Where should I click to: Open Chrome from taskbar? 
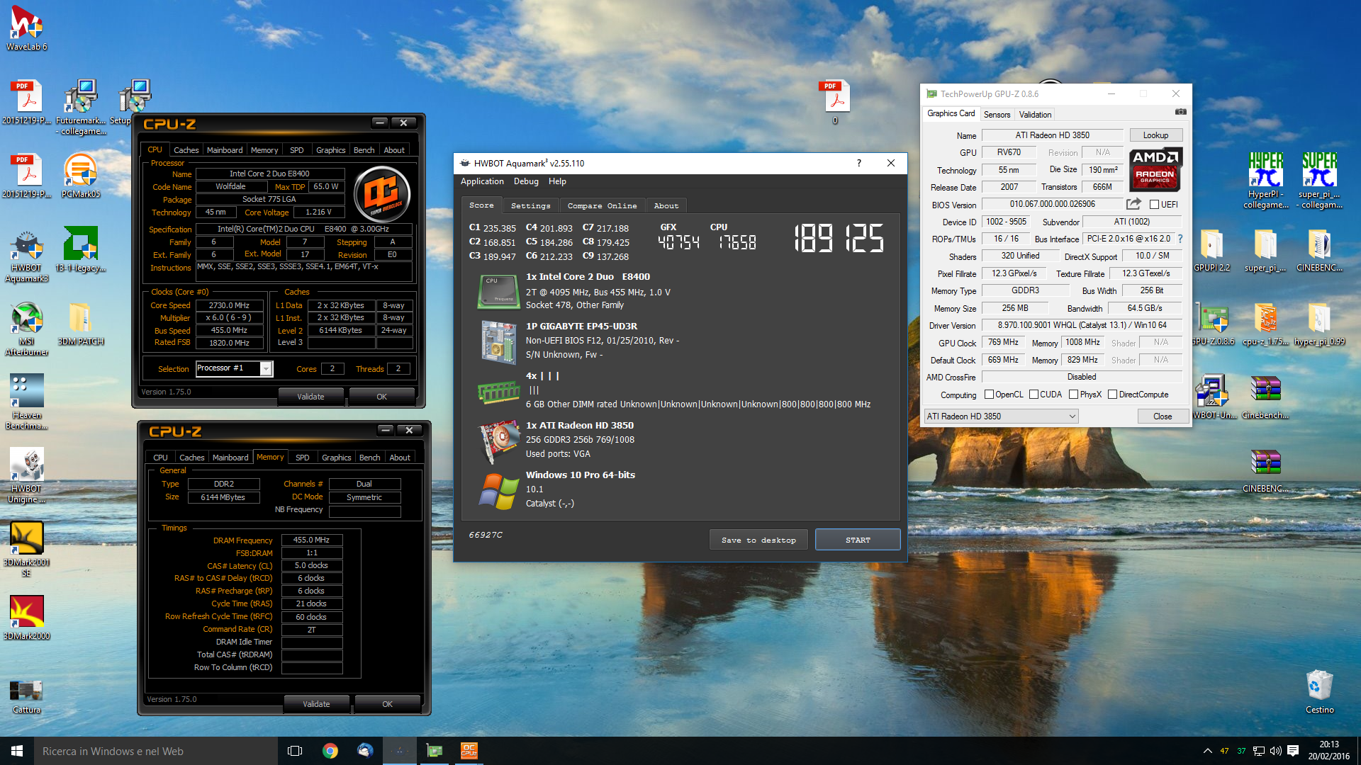click(x=330, y=751)
